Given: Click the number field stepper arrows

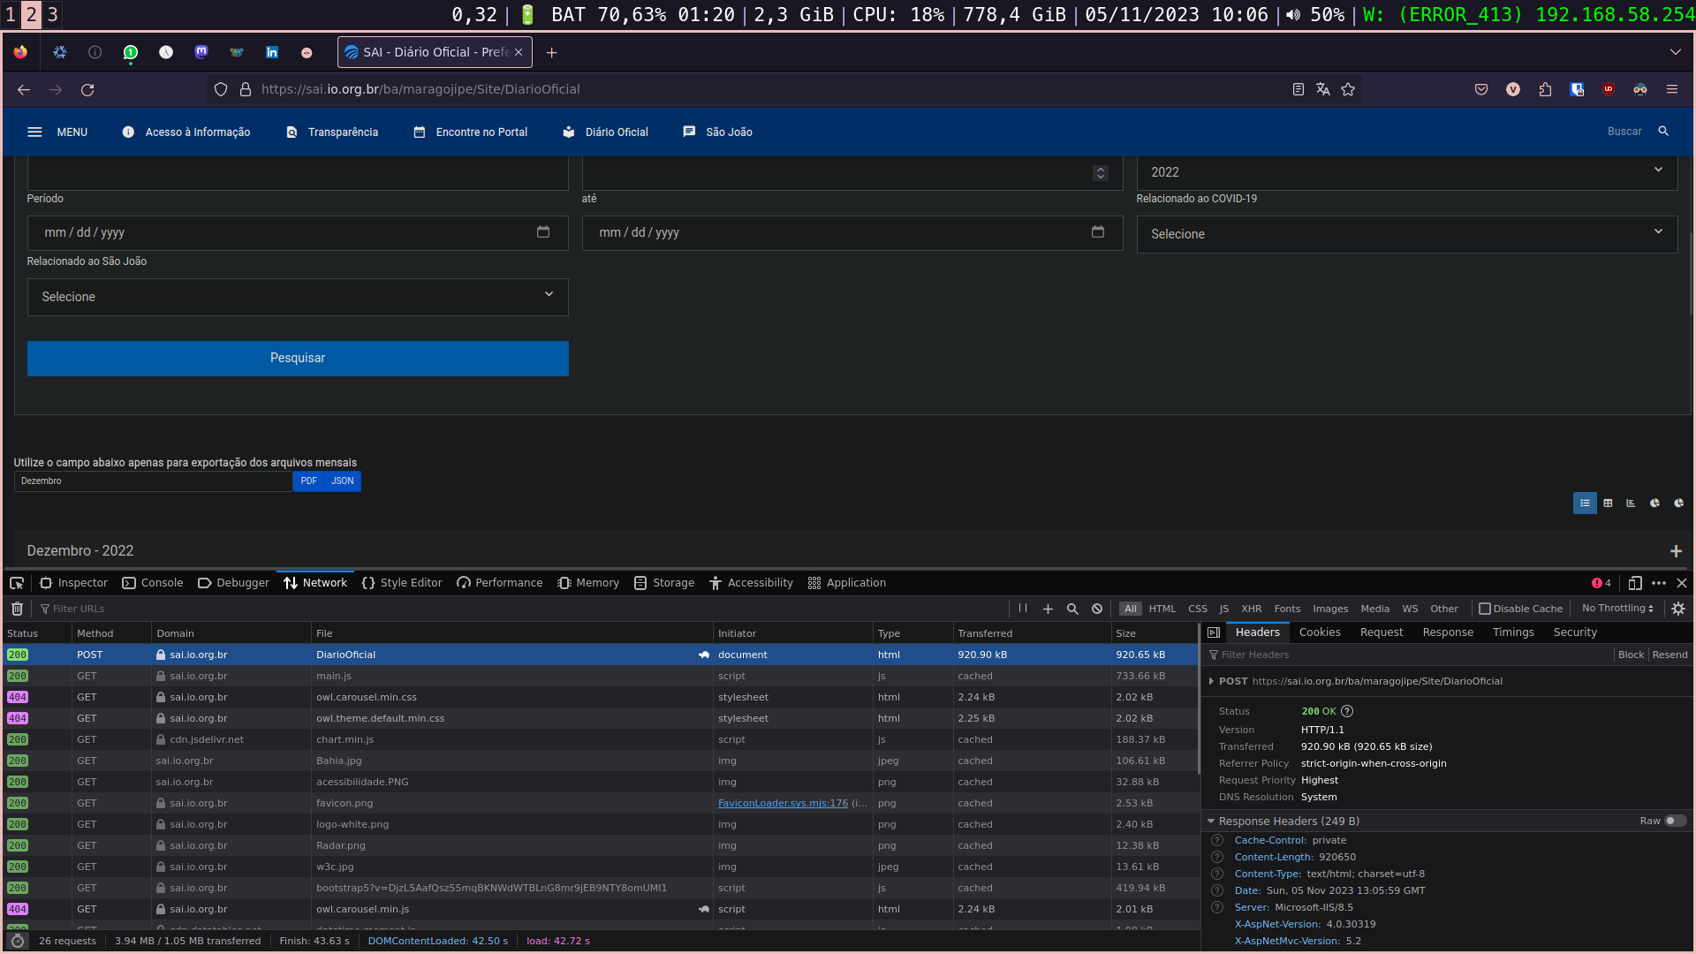Looking at the screenshot, I should pyautogui.click(x=1101, y=173).
